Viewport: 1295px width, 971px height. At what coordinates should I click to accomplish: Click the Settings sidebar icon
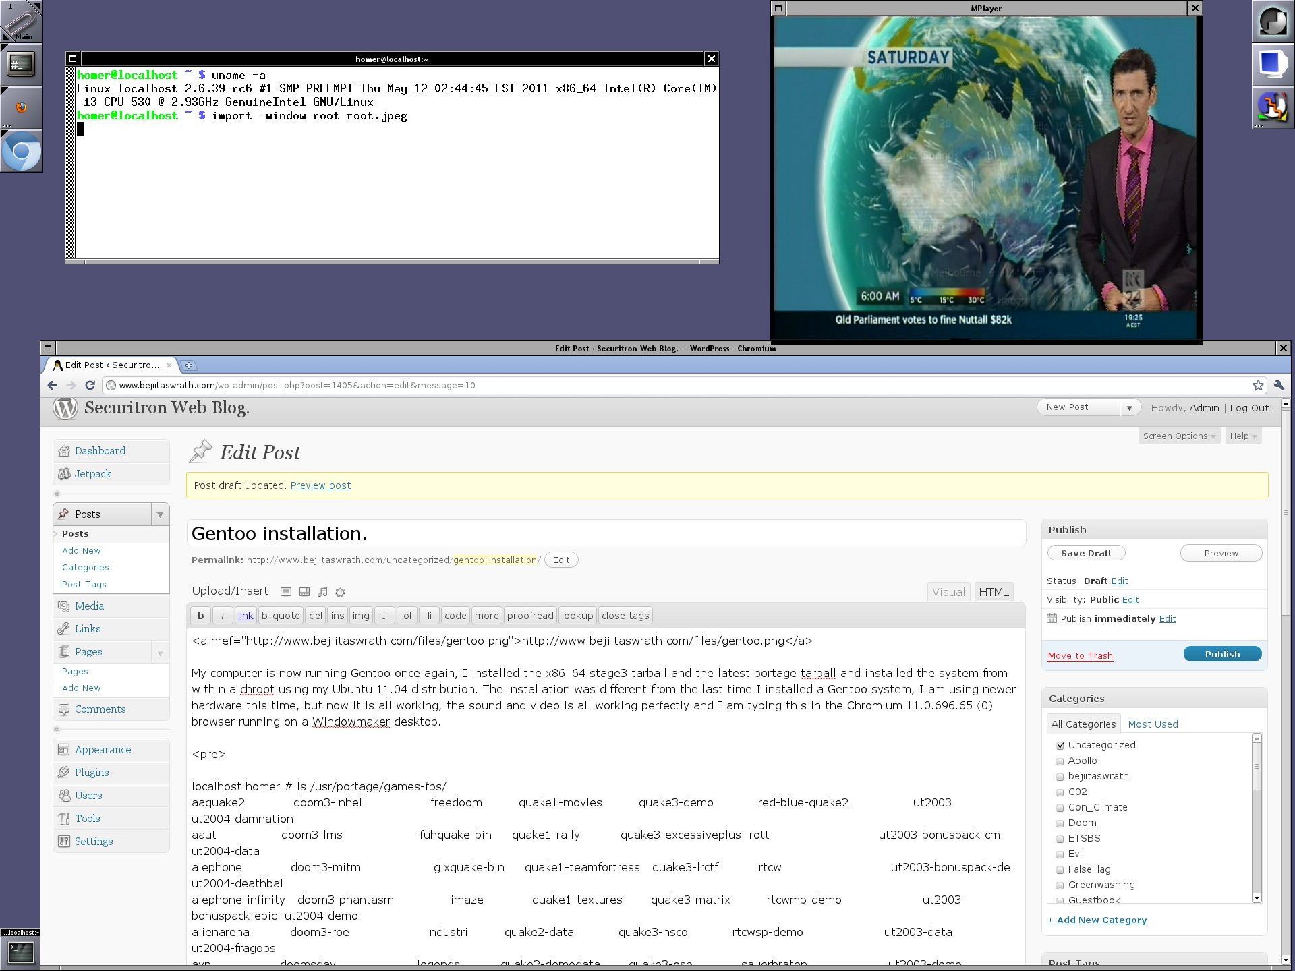[64, 842]
